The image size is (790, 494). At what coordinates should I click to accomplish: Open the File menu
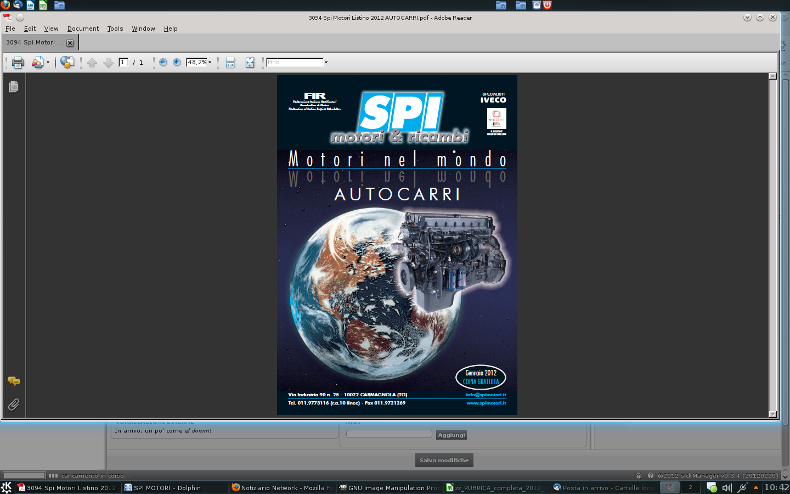click(10, 29)
